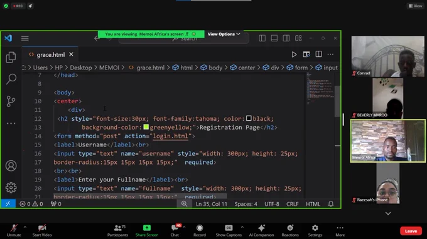The image size is (427, 239).
Task: Toggle the primary side bar layout
Action: tap(262, 38)
